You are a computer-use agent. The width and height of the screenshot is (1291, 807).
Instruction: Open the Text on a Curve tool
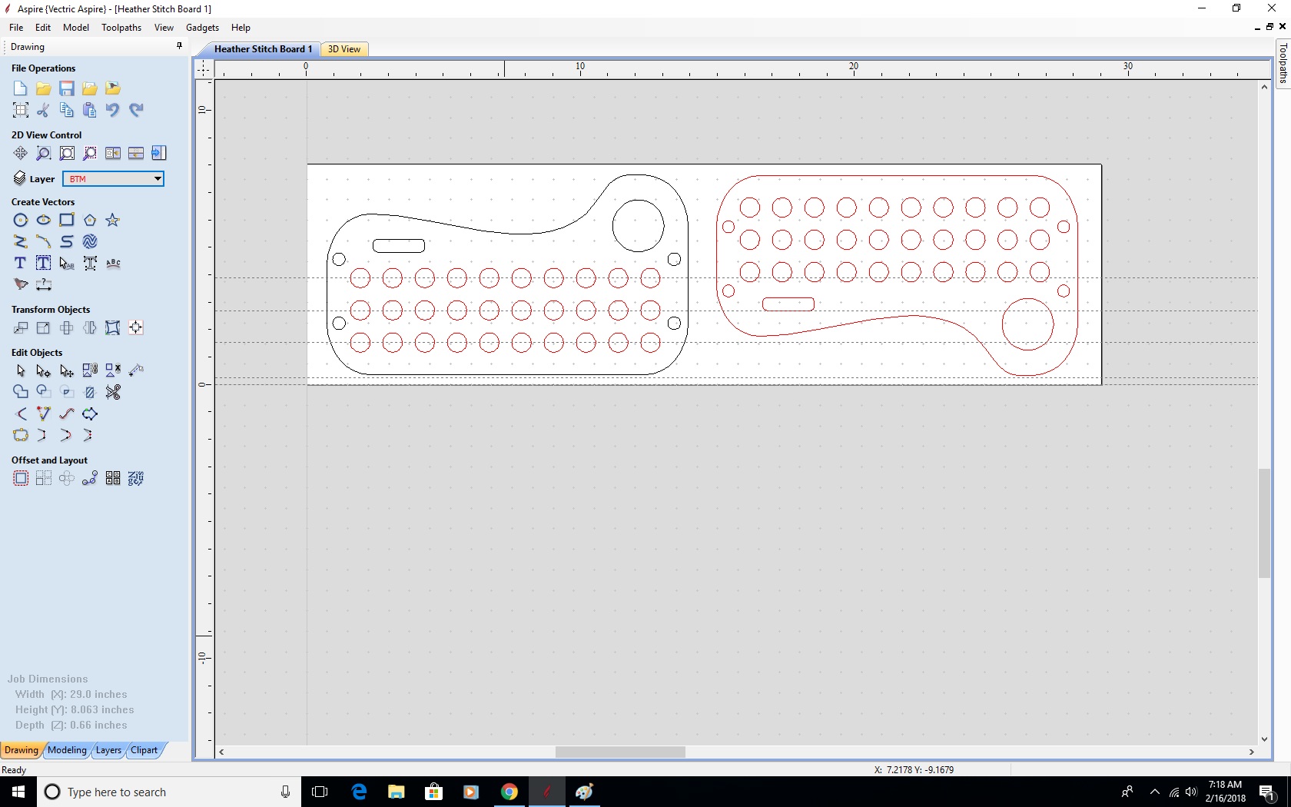(113, 263)
